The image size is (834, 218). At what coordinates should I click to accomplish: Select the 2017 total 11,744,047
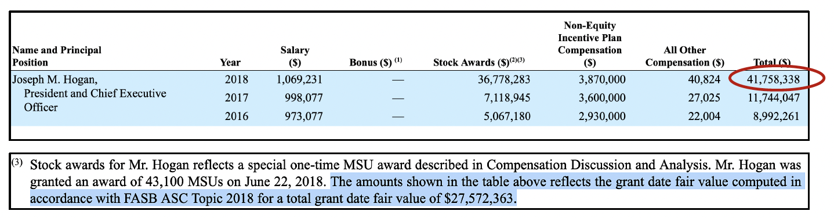(x=773, y=98)
